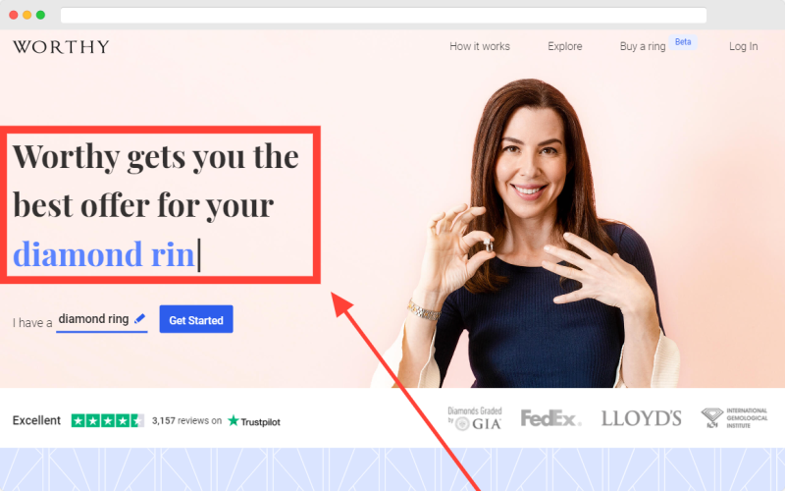Image resolution: width=785 pixels, height=491 pixels.
Task: Open the Explore menu item
Action: [565, 46]
